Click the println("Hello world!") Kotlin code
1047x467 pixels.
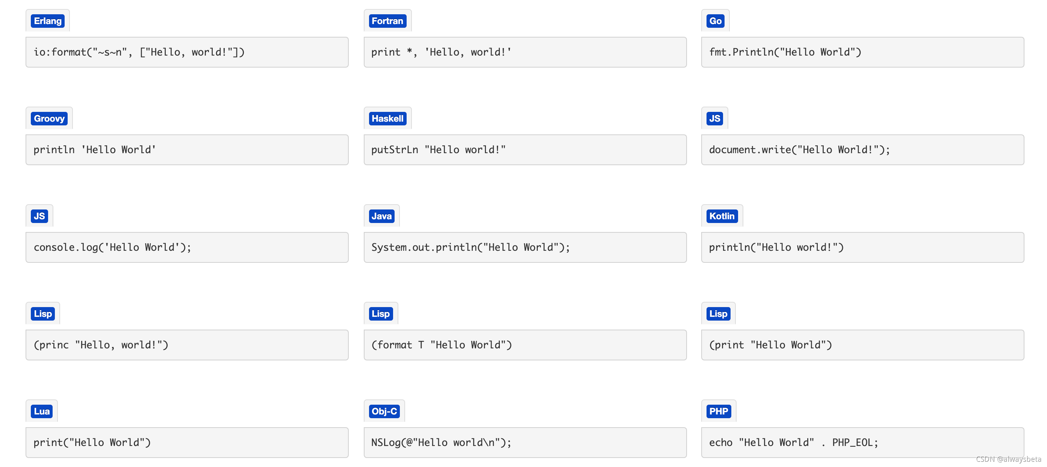[862, 247]
